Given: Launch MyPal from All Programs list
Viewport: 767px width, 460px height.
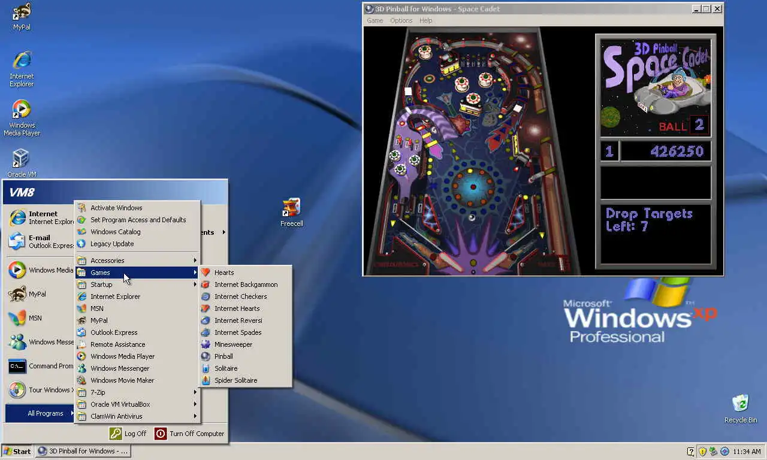Looking at the screenshot, I should point(137,320).
